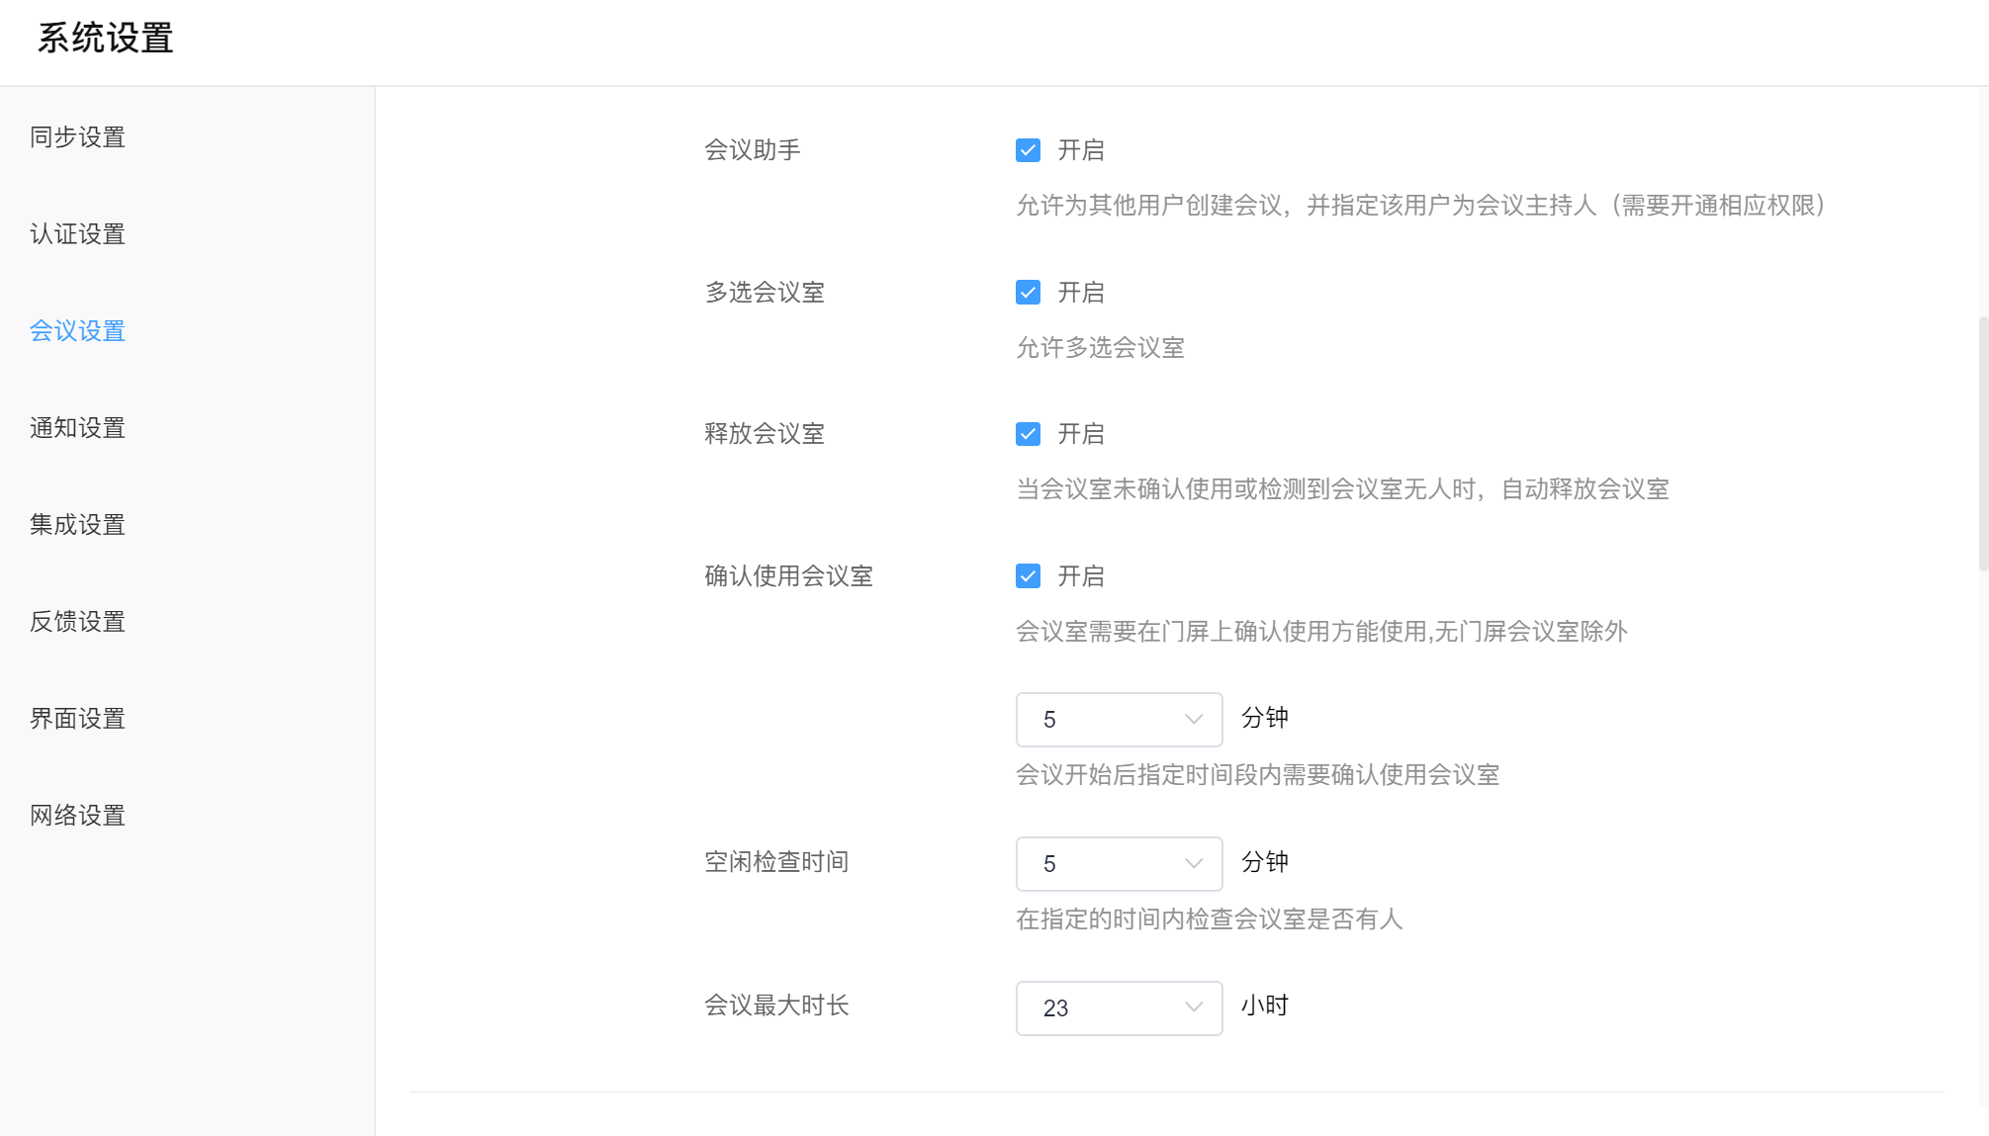This screenshot has height=1136, width=1989.
Task: Toggle the 多选会议室 开启 checkbox
Action: 1028,293
